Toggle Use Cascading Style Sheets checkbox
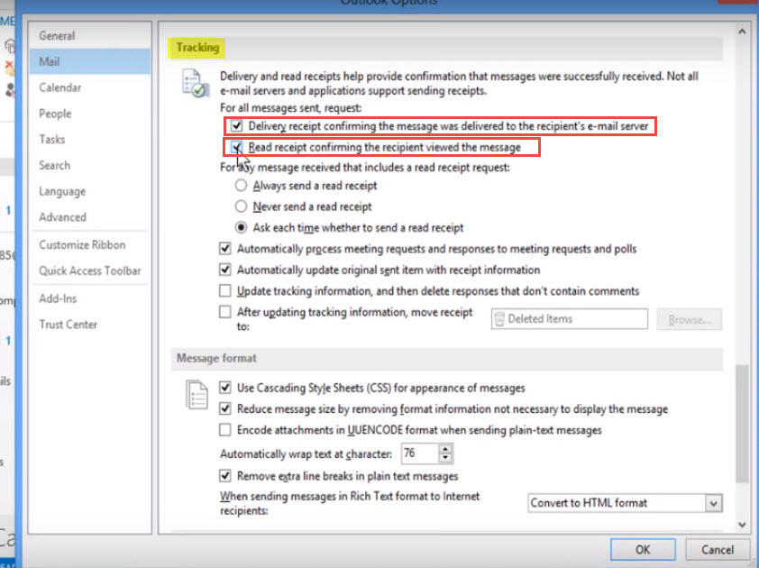Viewport: 759px width, 568px height. (225, 388)
